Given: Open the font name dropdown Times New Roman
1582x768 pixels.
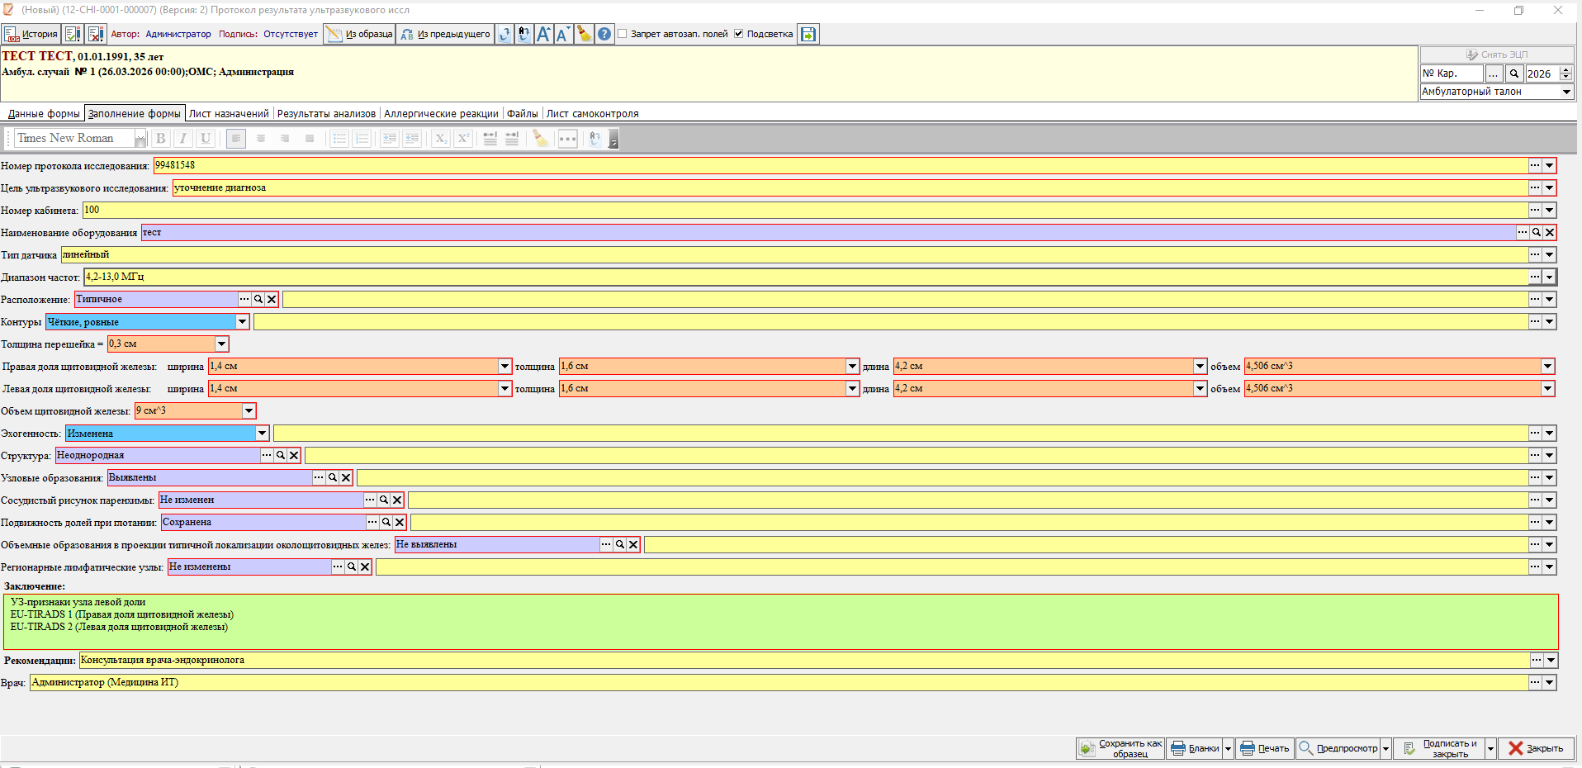Looking at the screenshot, I should [140, 139].
